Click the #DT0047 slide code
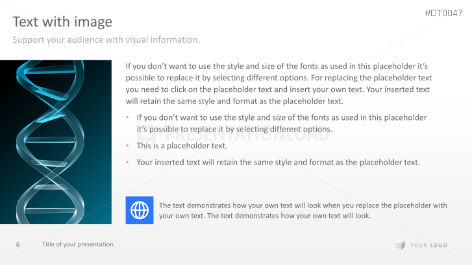Viewport: 472px width, 265px height. click(443, 13)
